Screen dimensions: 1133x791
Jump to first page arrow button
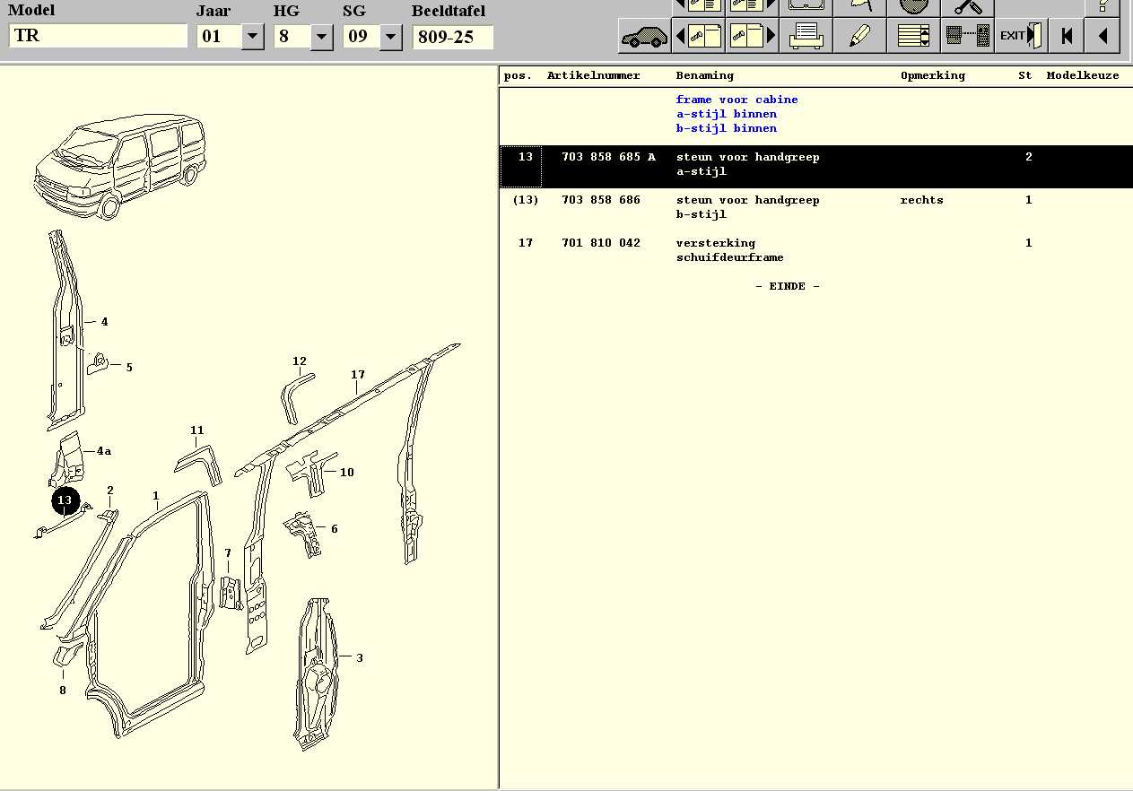click(x=1066, y=37)
